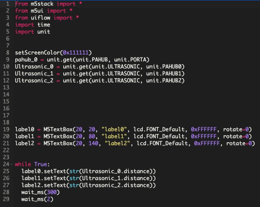Click the 'from m5stack import *' line
Screen dimensions: 260x207
click(49, 4)
